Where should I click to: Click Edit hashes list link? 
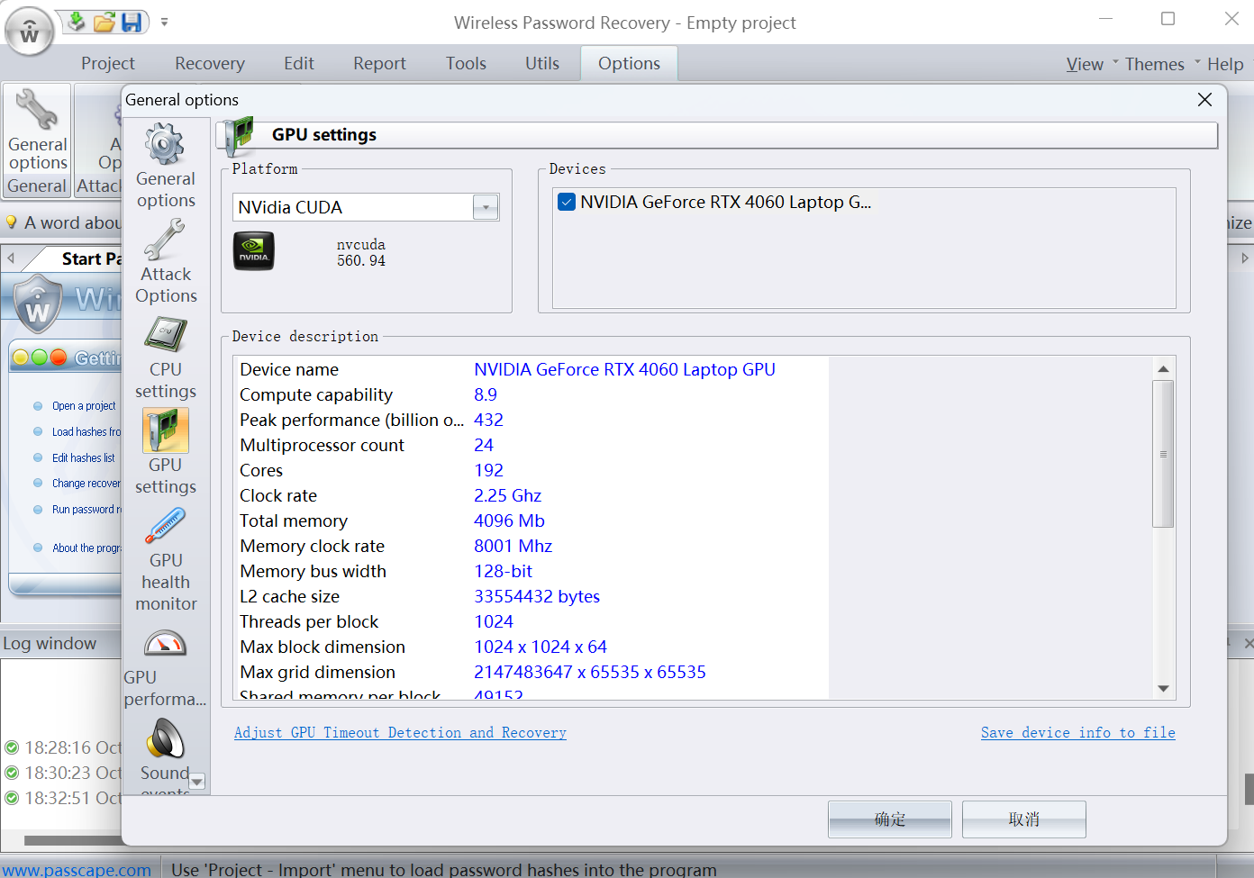pos(84,458)
